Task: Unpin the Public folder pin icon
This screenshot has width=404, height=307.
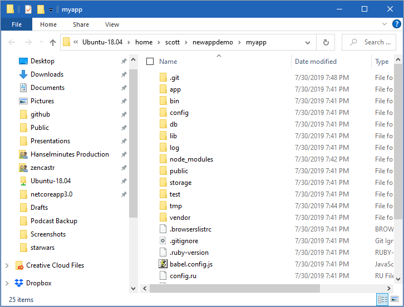Action: pyautogui.click(x=124, y=128)
